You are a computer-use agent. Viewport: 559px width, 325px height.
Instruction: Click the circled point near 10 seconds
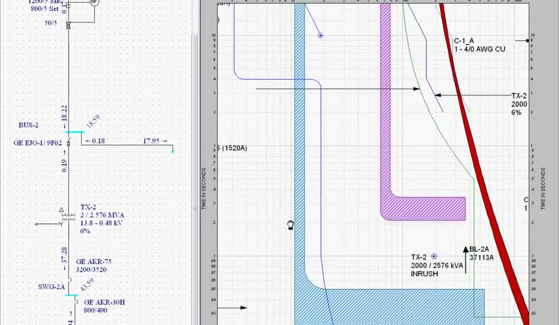coord(321,35)
